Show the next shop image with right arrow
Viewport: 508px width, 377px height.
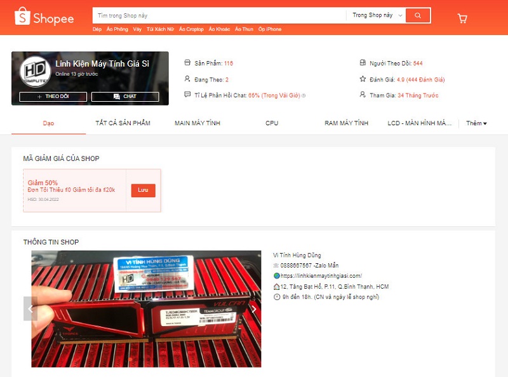(x=254, y=309)
